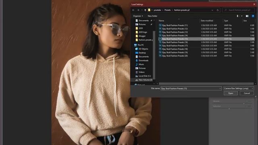Open the Help question mark icon
Screen dimensions: 258x145
253,16
